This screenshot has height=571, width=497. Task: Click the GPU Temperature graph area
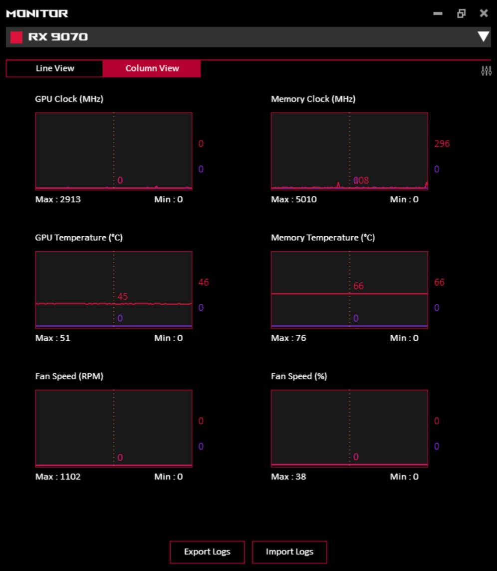coord(114,290)
